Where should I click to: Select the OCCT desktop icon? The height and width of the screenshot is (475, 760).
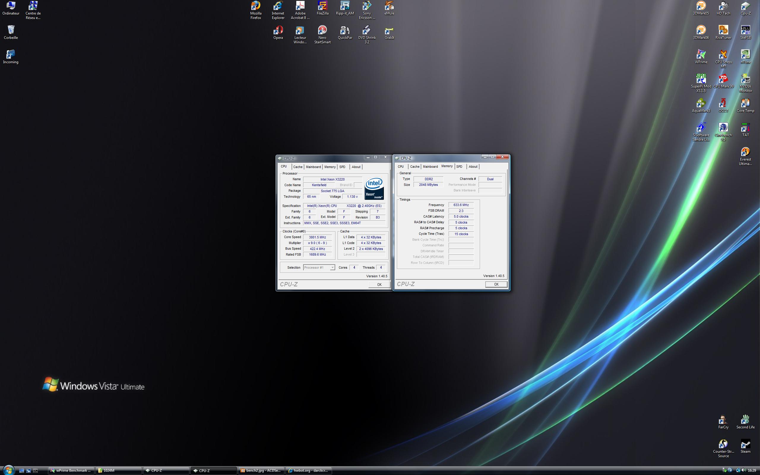pyautogui.click(x=723, y=106)
